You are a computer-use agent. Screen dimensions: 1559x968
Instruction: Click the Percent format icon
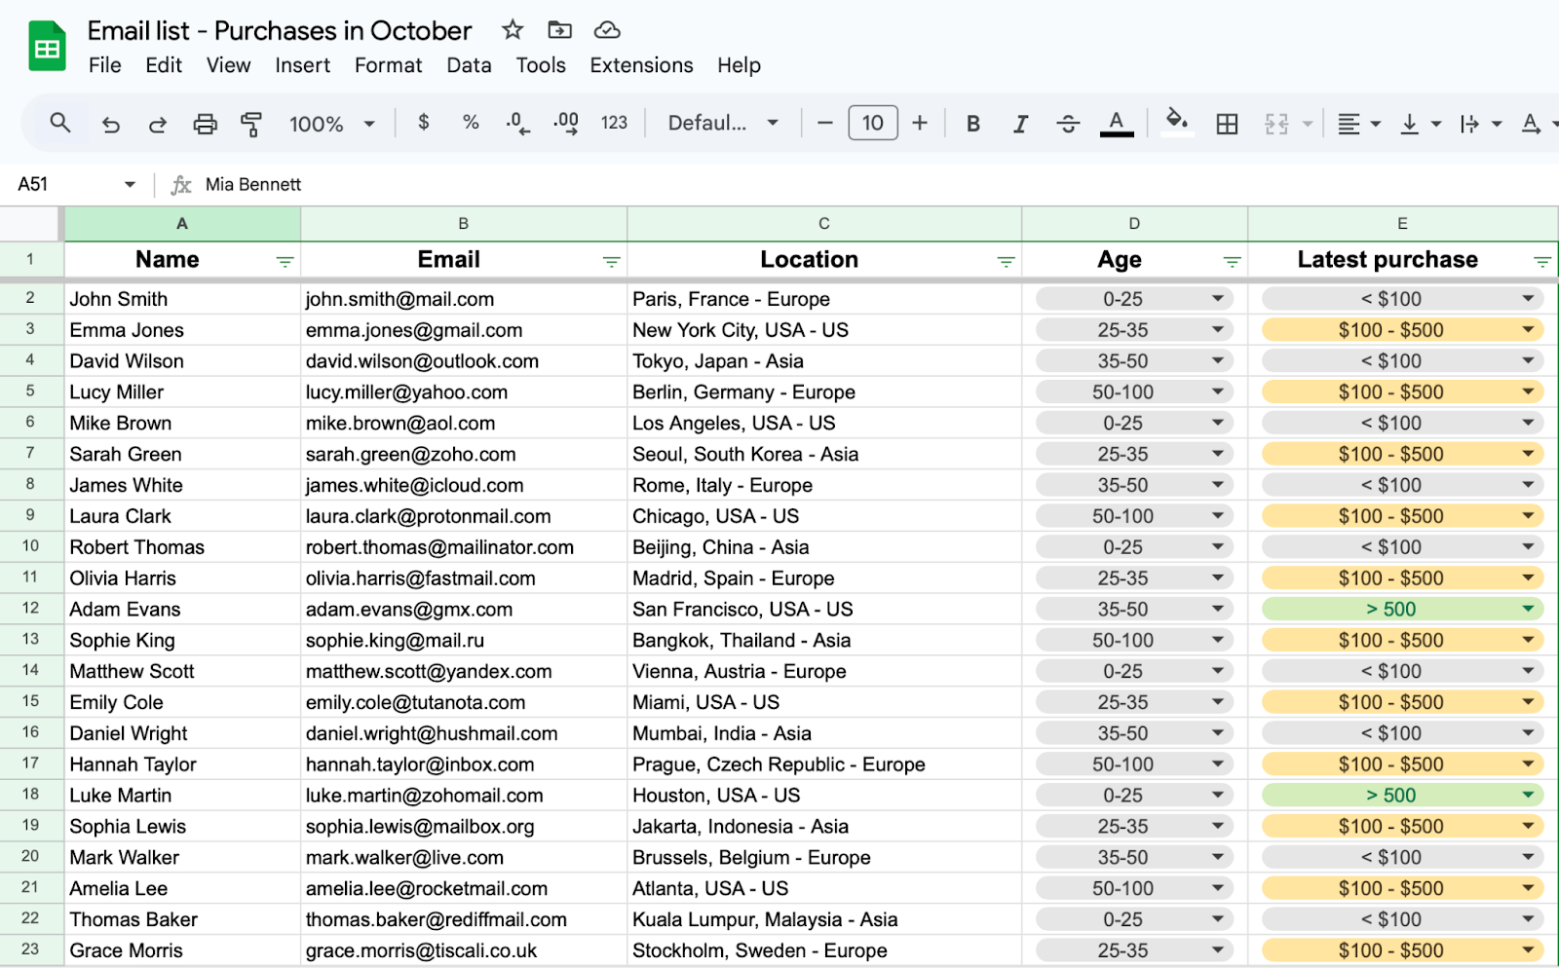click(470, 123)
